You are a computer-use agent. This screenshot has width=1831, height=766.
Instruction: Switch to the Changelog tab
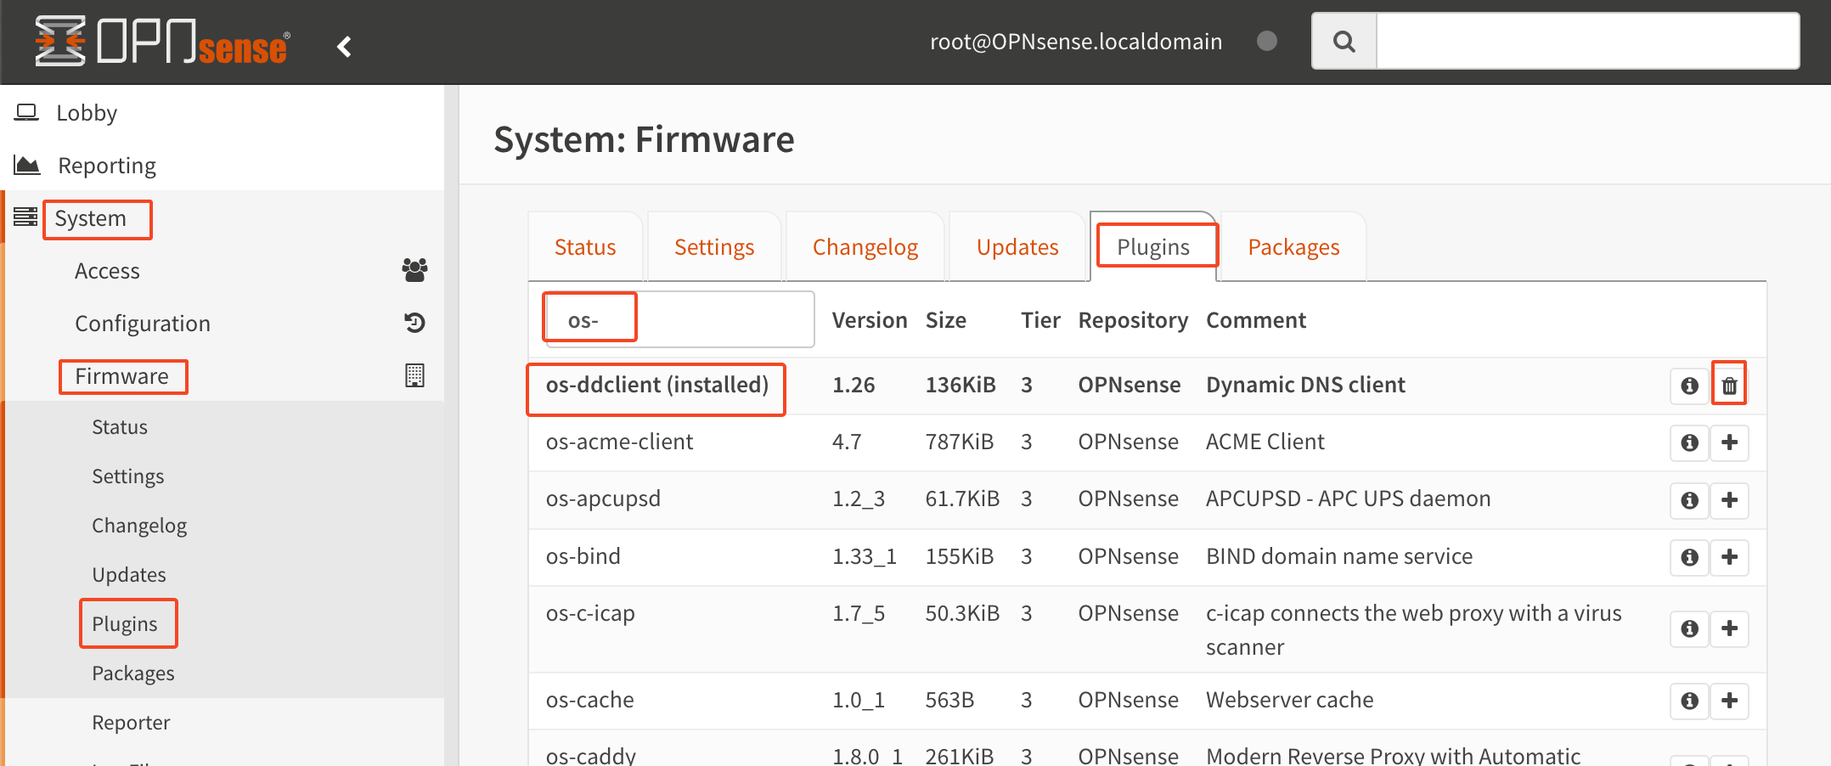[865, 247]
